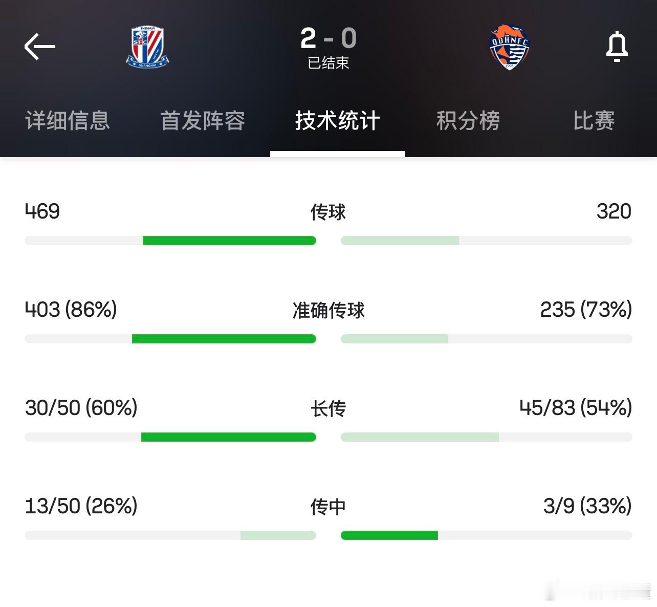
Task: Tap the away 45/83 (54%) value
Action: (x=576, y=408)
